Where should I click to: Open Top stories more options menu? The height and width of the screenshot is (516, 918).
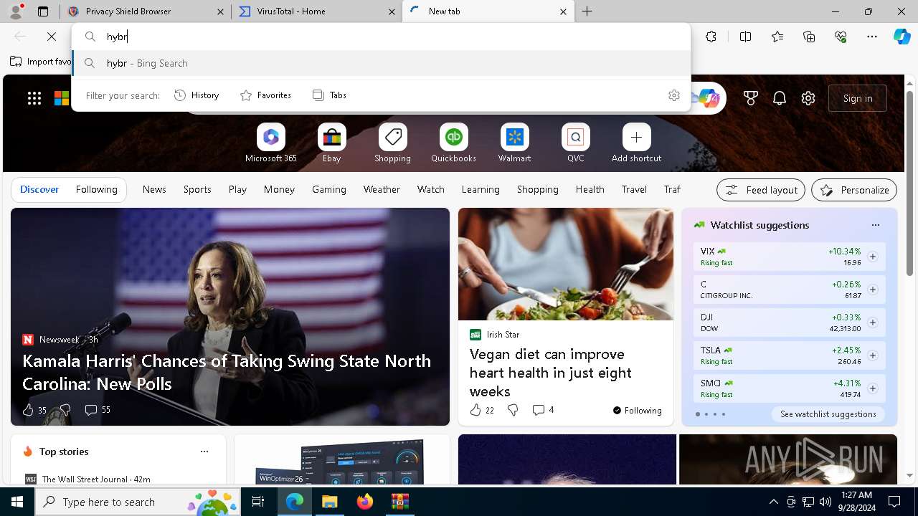coord(204,451)
